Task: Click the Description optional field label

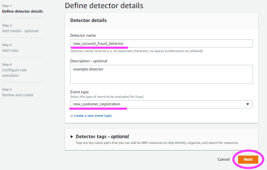Action: pyautogui.click(x=89, y=61)
